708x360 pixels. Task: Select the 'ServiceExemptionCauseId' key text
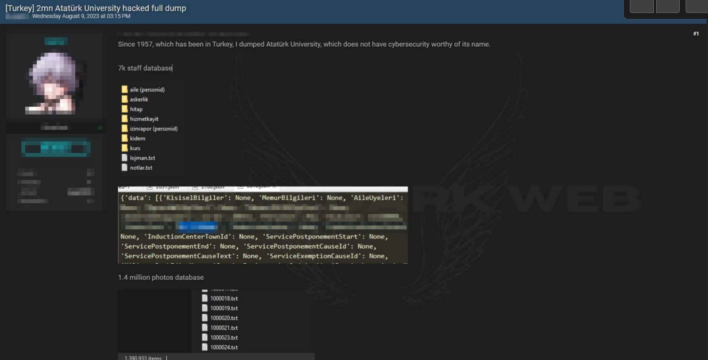click(x=314, y=256)
